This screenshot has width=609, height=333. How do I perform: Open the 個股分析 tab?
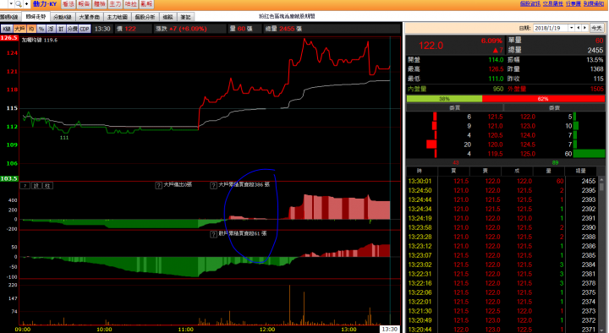(x=145, y=17)
